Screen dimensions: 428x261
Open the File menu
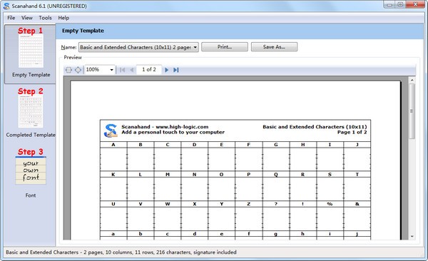[x=11, y=18]
